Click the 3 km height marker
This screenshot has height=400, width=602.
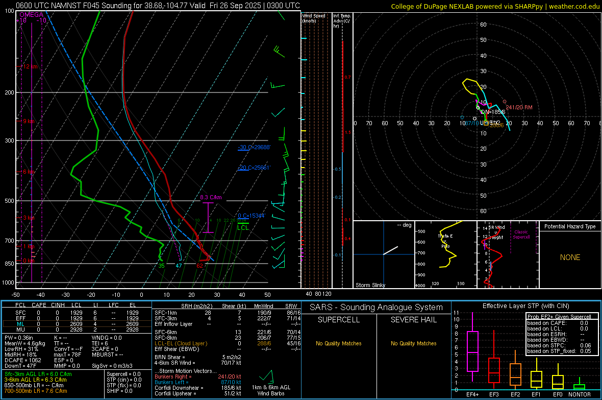pyautogui.click(x=29, y=218)
